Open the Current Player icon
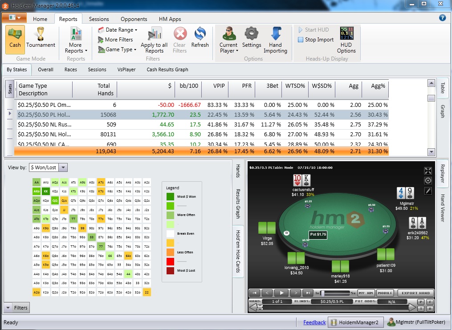 coord(229,33)
